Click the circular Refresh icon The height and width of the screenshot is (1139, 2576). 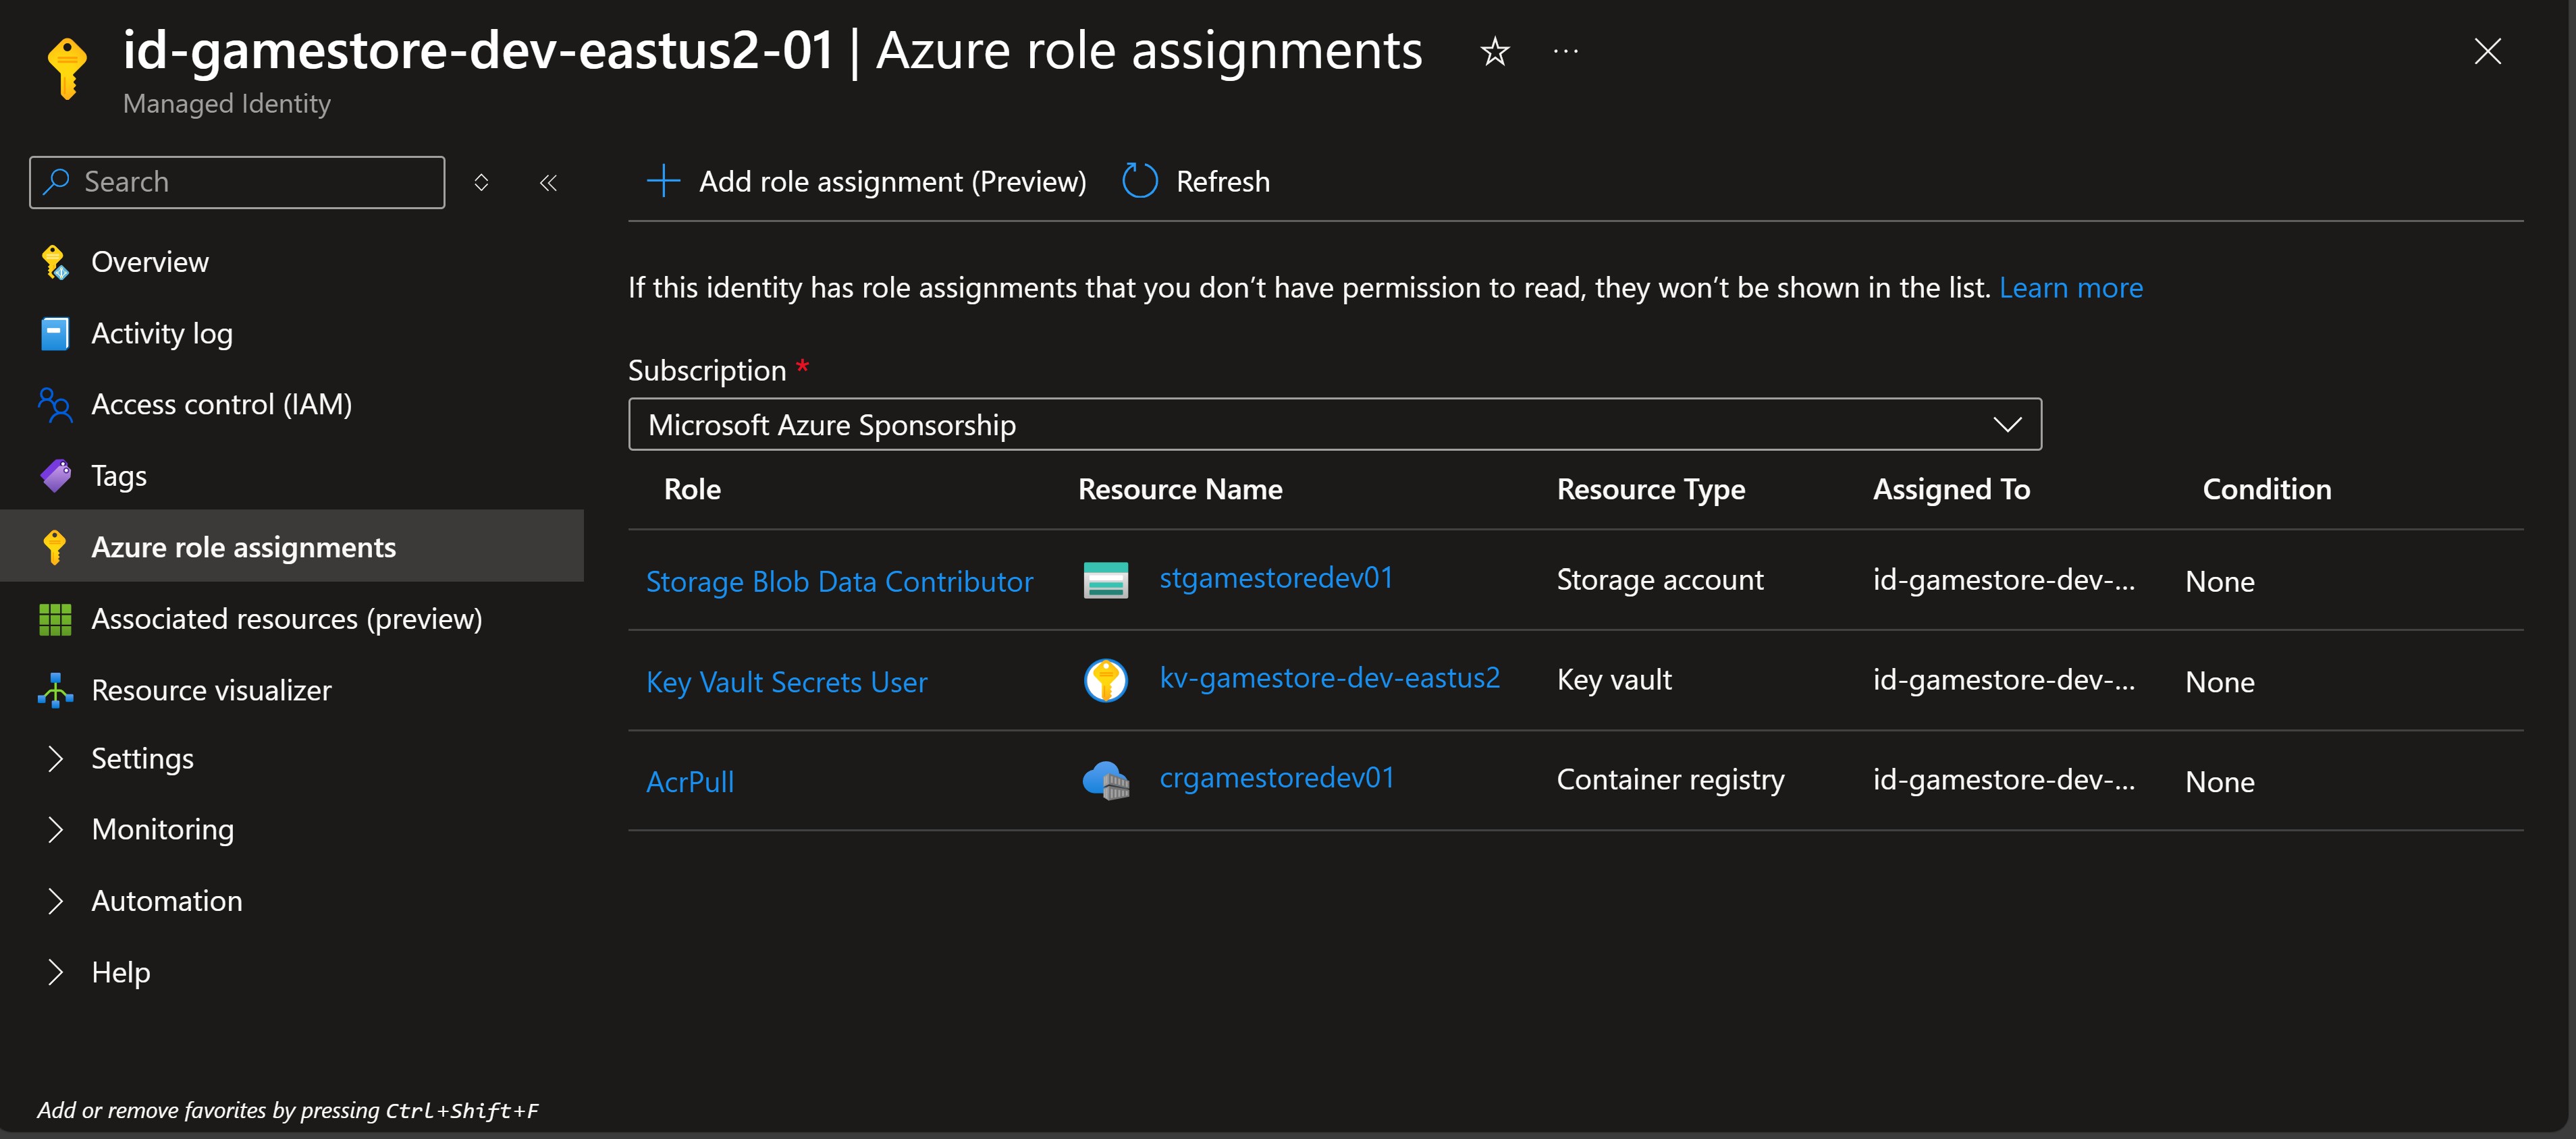click(1139, 181)
